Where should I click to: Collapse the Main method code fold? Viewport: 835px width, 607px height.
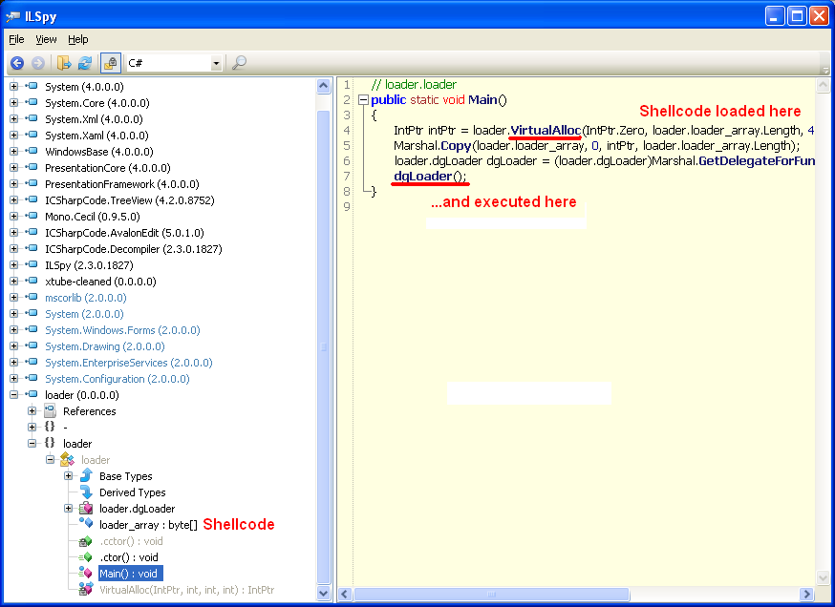point(364,100)
